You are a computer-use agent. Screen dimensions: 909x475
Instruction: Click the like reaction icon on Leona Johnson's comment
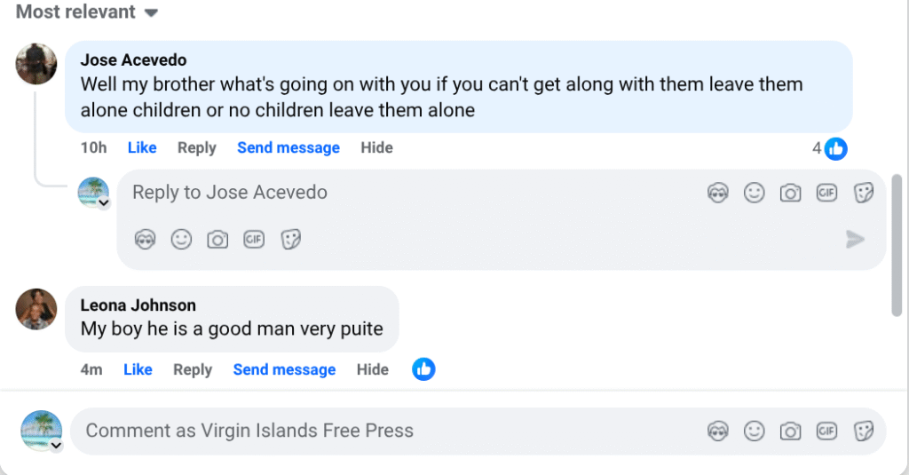pyautogui.click(x=423, y=369)
